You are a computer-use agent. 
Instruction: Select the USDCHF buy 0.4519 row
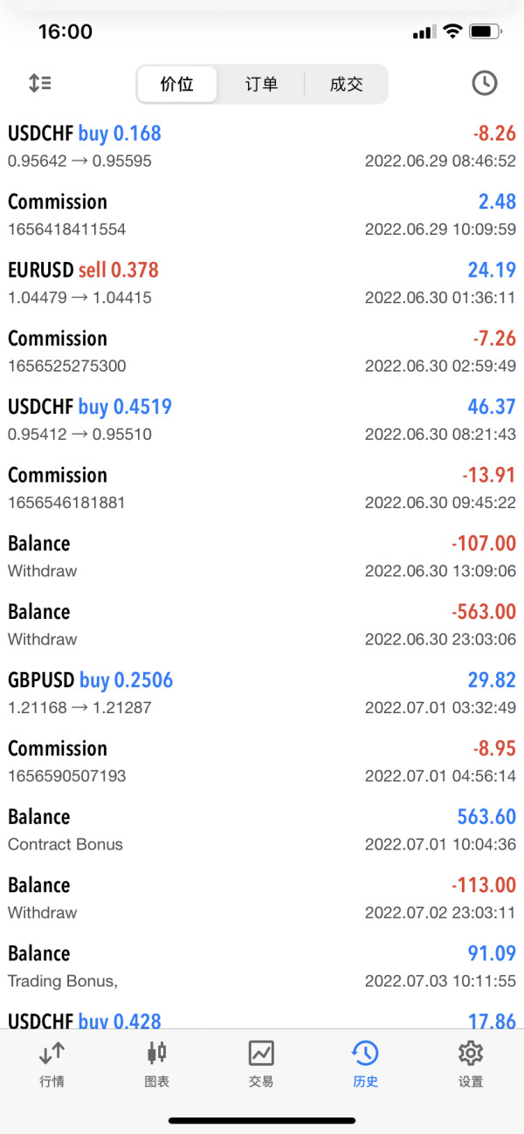point(262,420)
